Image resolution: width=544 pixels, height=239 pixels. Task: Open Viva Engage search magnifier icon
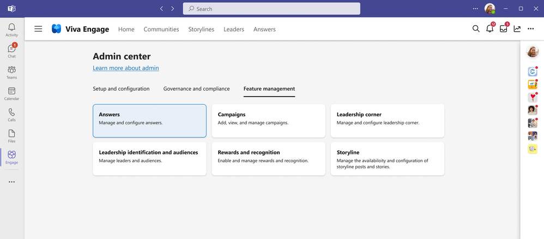tap(476, 29)
